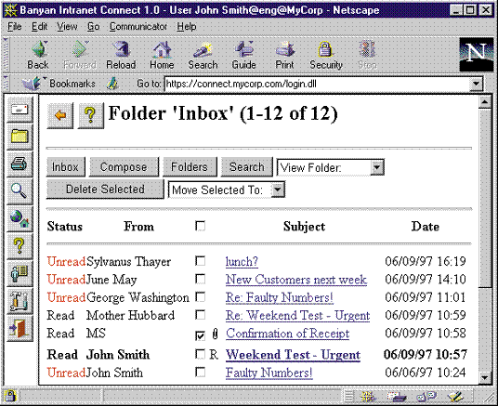
Task: Click the yellow question mark beside folder title
Action: 90,115
